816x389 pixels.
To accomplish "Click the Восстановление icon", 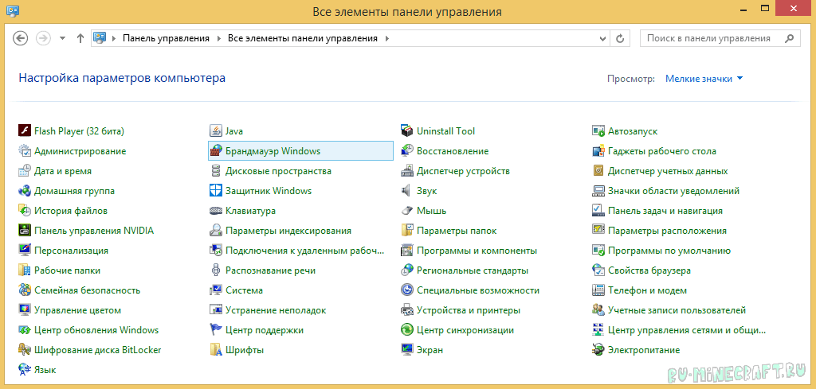I will [x=407, y=151].
